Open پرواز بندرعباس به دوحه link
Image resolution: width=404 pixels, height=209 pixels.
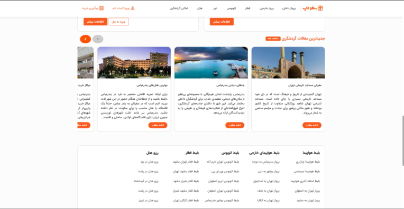pos(265,162)
